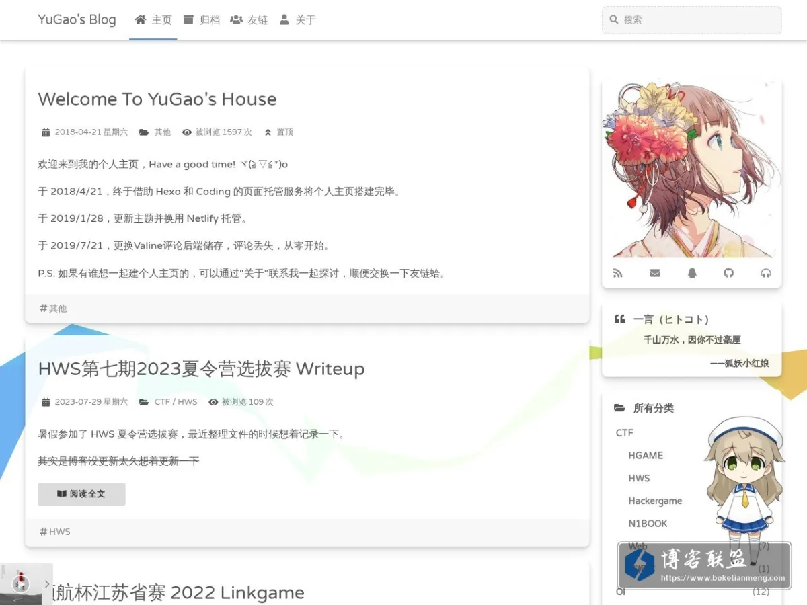Click the 置顶 pinned label
This screenshot has width=807, height=605.
coord(285,132)
